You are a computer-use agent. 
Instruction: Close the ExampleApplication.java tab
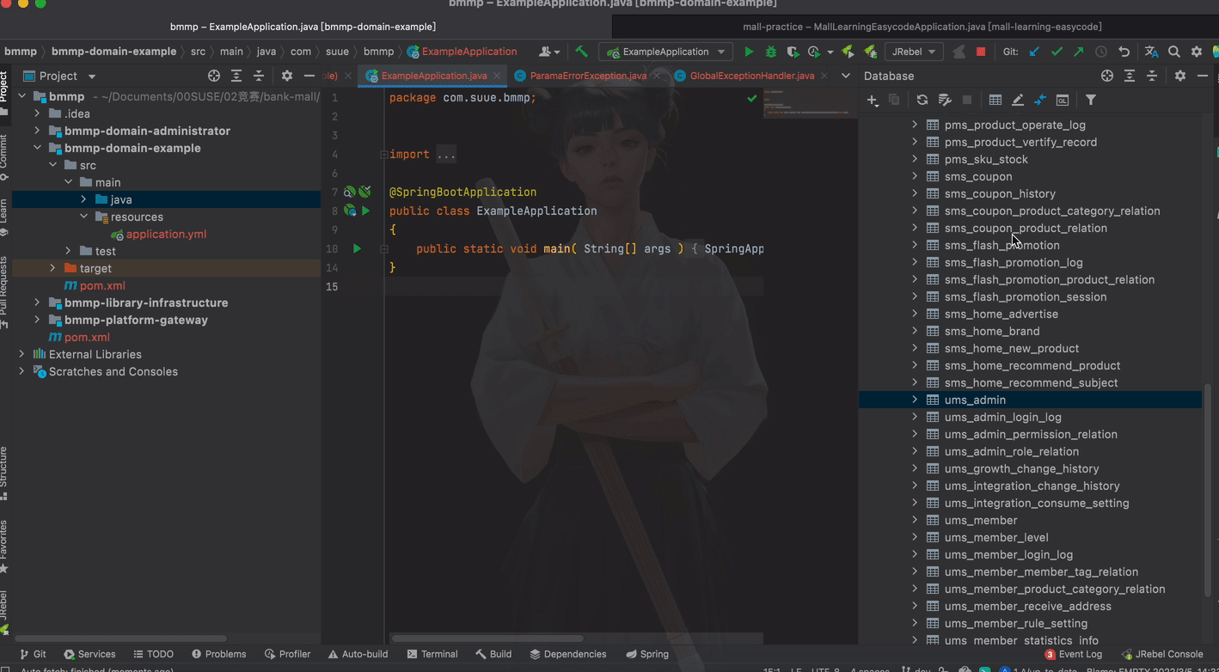(498, 76)
